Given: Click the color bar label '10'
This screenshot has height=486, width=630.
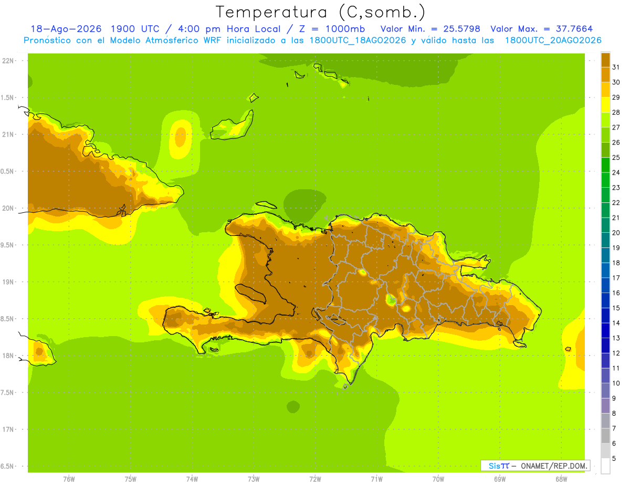Looking at the screenshot, I should [x=616, y=383].
